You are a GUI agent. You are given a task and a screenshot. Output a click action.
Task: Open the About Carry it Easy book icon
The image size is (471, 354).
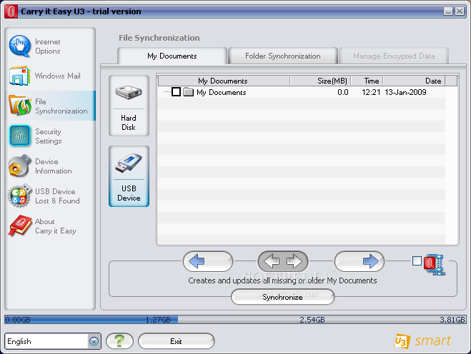20,226
